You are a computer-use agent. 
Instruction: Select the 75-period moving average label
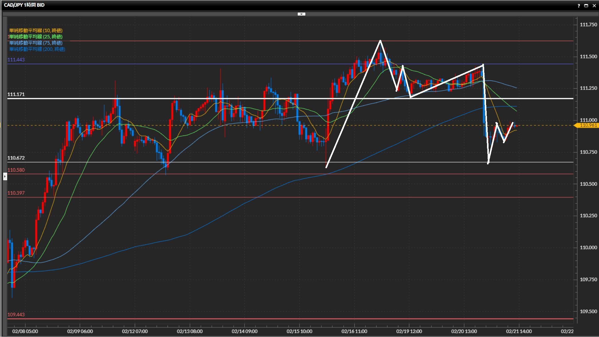36,43
